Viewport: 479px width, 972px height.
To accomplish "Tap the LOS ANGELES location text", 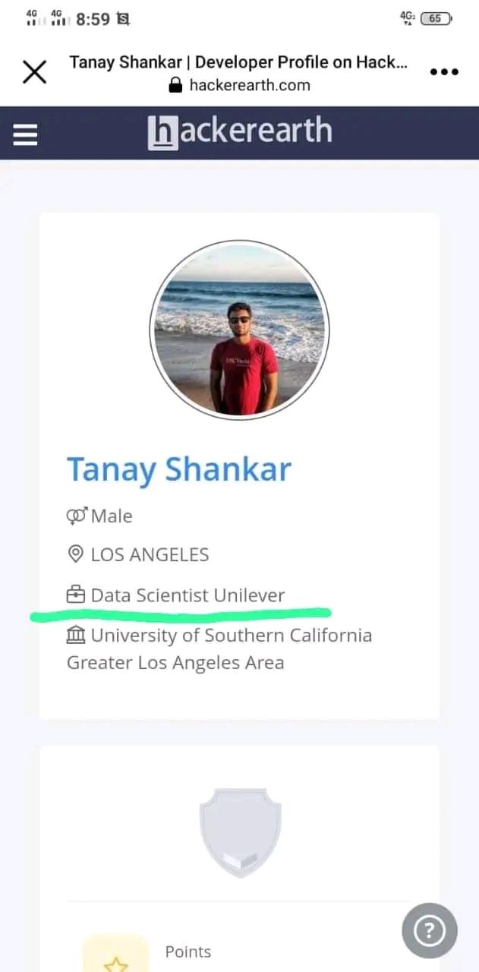I will point(150,555).
